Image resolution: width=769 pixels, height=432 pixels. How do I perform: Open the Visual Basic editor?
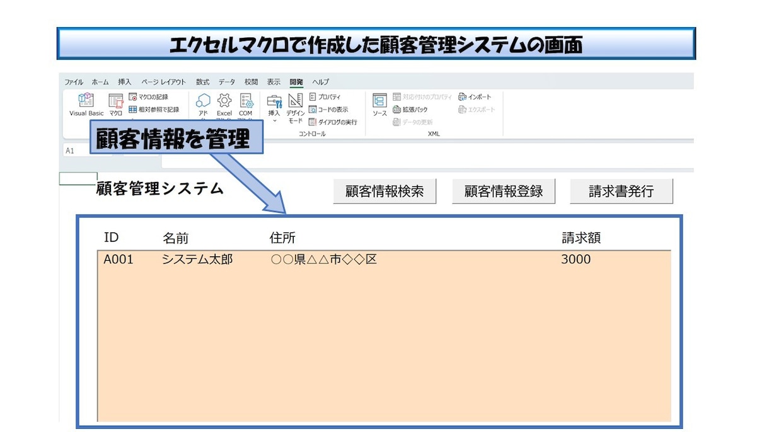coord(86,105)
